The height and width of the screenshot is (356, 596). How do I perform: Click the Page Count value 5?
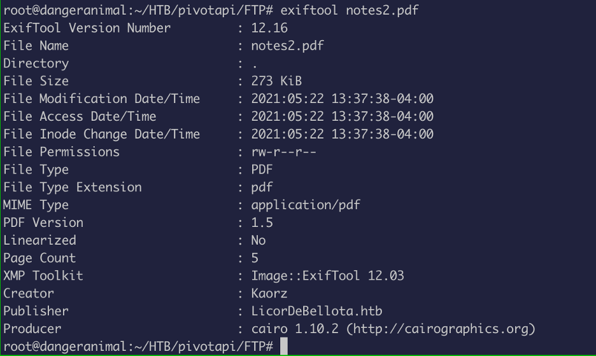pyautogui.click(x=255, y=258)
